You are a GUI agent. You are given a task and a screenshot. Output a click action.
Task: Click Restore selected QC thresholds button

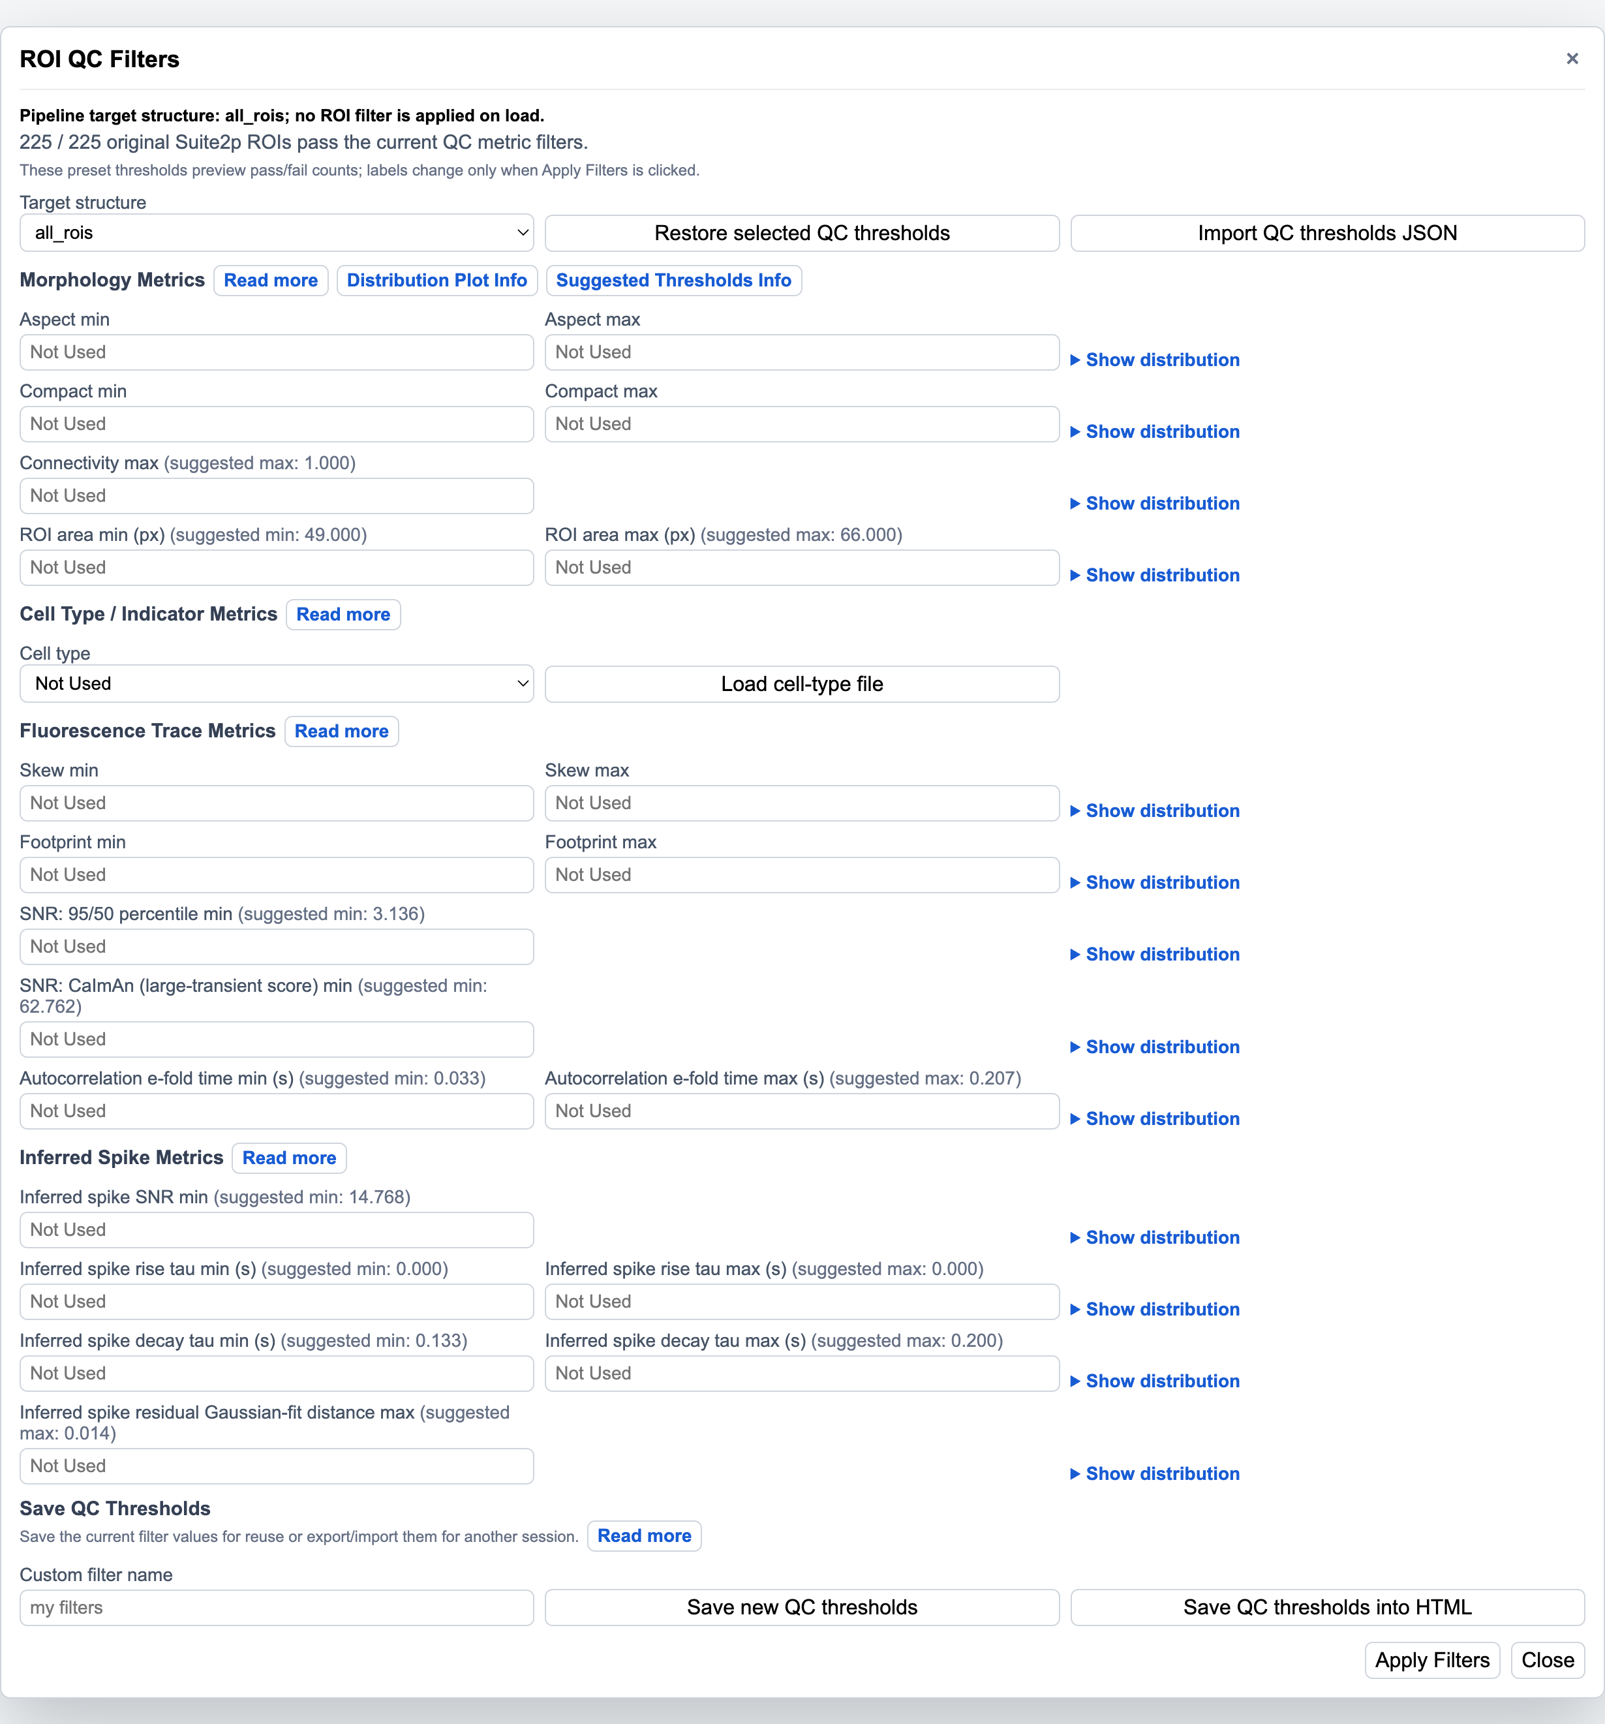tap(802, 232)
